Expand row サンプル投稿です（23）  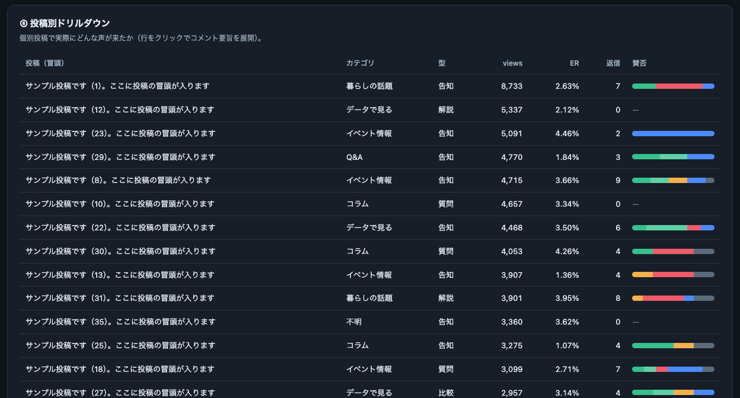pyautogui.click(x=370, y=134)
